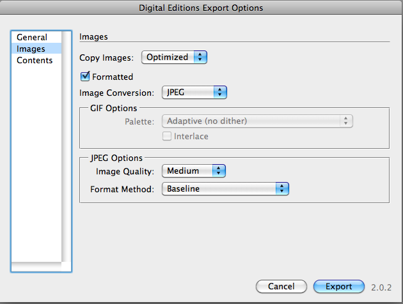
Task: Open the Contents options pane
Action: coord(35,60)
